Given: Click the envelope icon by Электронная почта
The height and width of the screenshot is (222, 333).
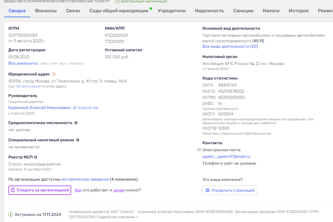Looking at the screenshot, I should (x=199, y=150).
